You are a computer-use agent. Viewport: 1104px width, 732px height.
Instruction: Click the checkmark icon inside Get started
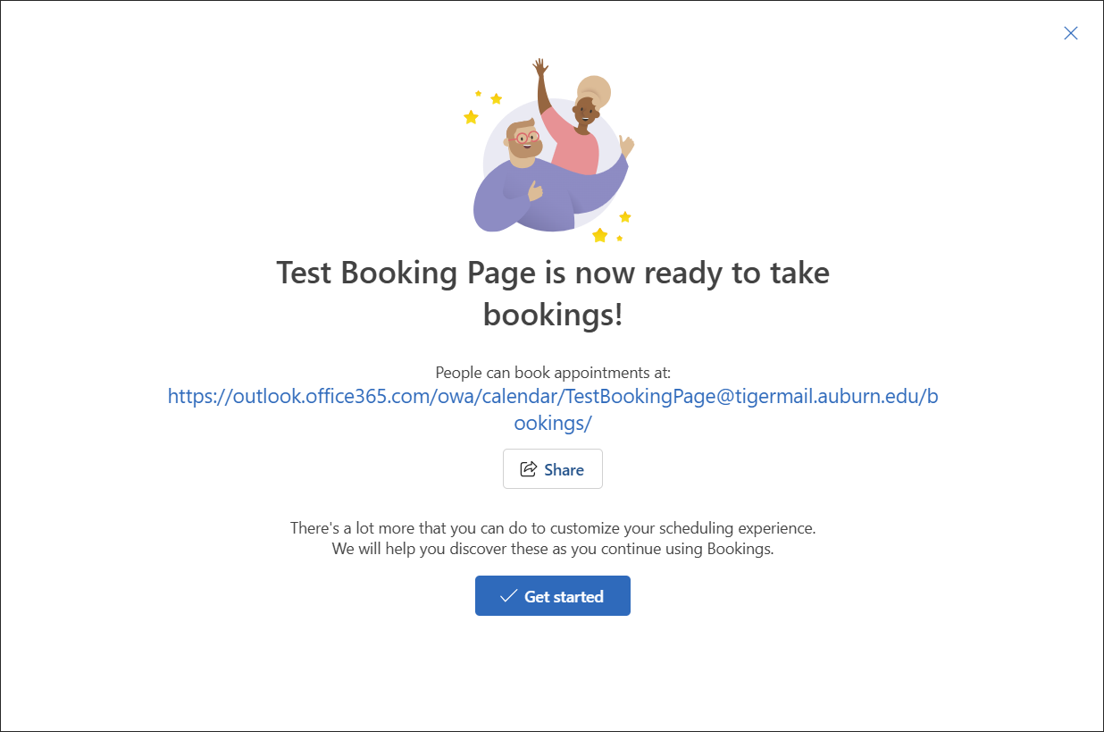click(x=509, y=595)
